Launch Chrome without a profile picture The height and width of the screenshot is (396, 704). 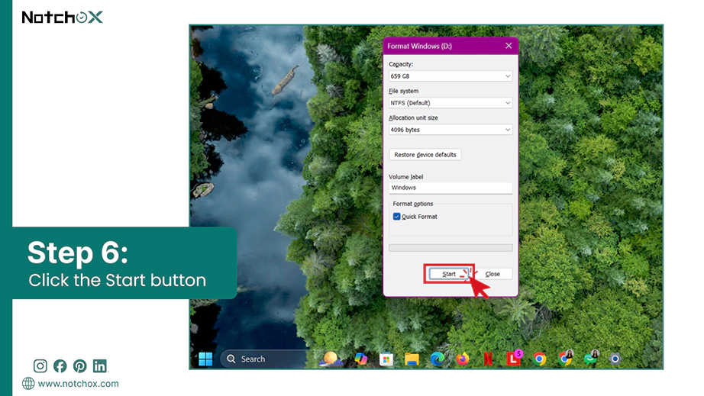point(539,359)
